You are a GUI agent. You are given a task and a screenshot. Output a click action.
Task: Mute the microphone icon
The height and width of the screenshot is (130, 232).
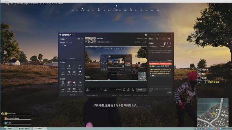click(x=87, y=89)
